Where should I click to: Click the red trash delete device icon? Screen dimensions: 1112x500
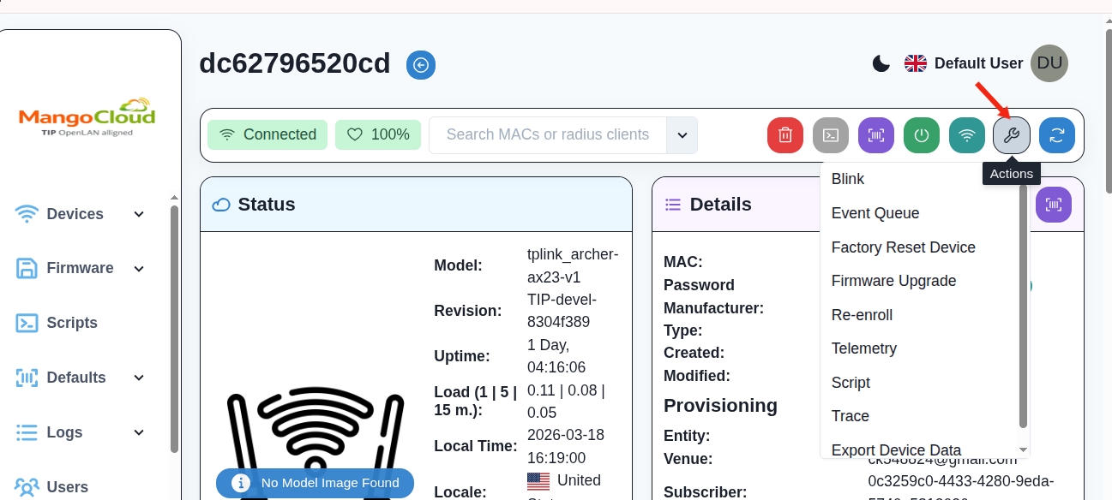[x=784, y=135]
